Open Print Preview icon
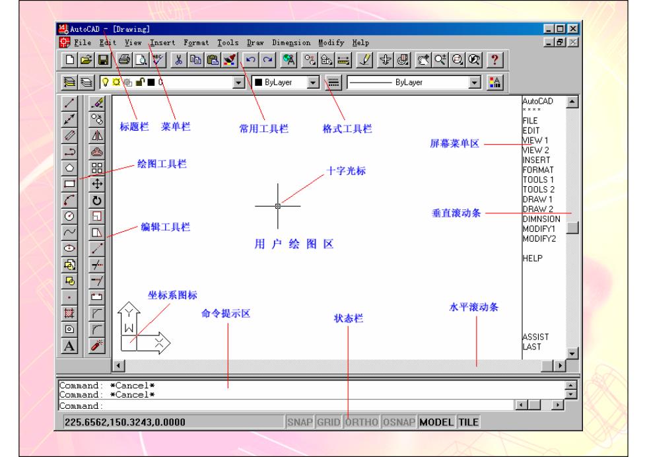Image resolution: width=647 pixels, height=457 pixels. [x=141, y=60]
